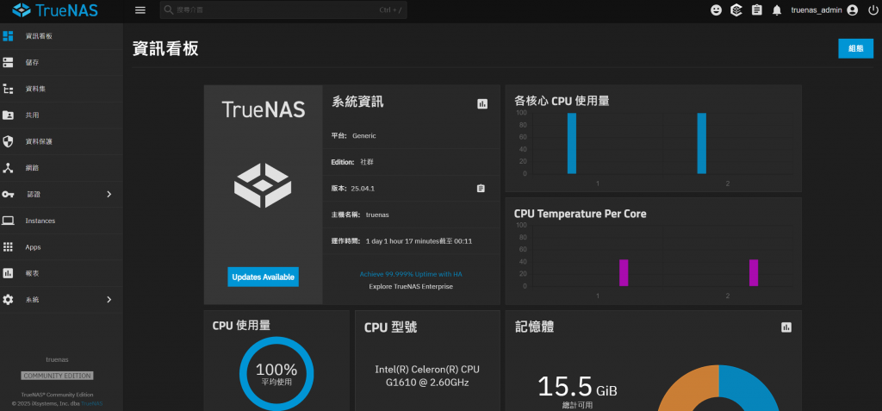Click the 資訊看板 dashboard sidebar icon
This screenshot has width=882, height=411.
(x=8, y=36)
